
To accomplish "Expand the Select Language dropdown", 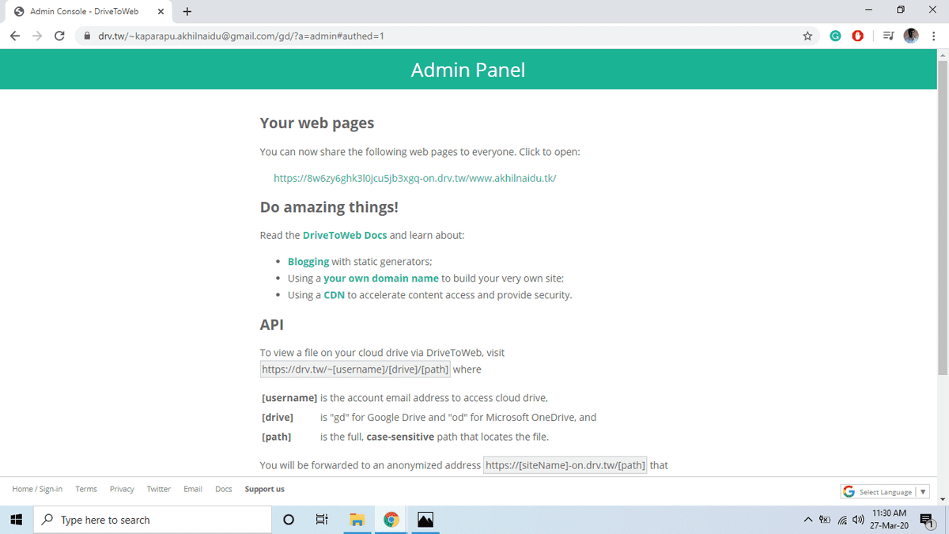I will point(884,491).
